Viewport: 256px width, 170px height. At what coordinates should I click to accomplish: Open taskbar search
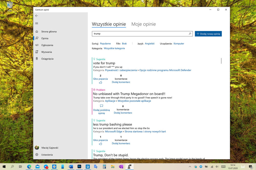tap(12, 167)
